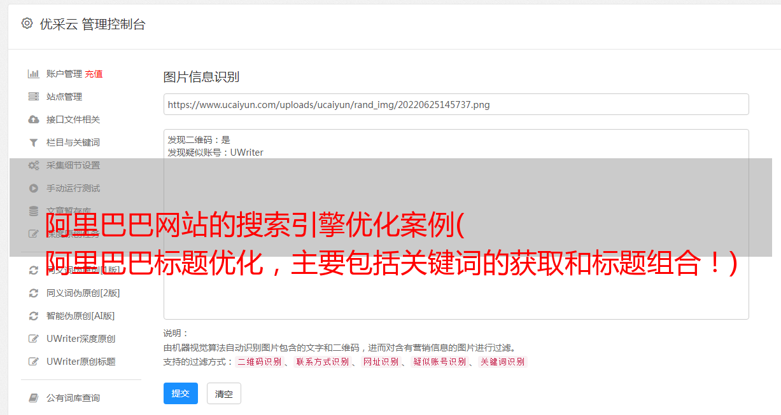Click the 说明： label

pos(176,333)
